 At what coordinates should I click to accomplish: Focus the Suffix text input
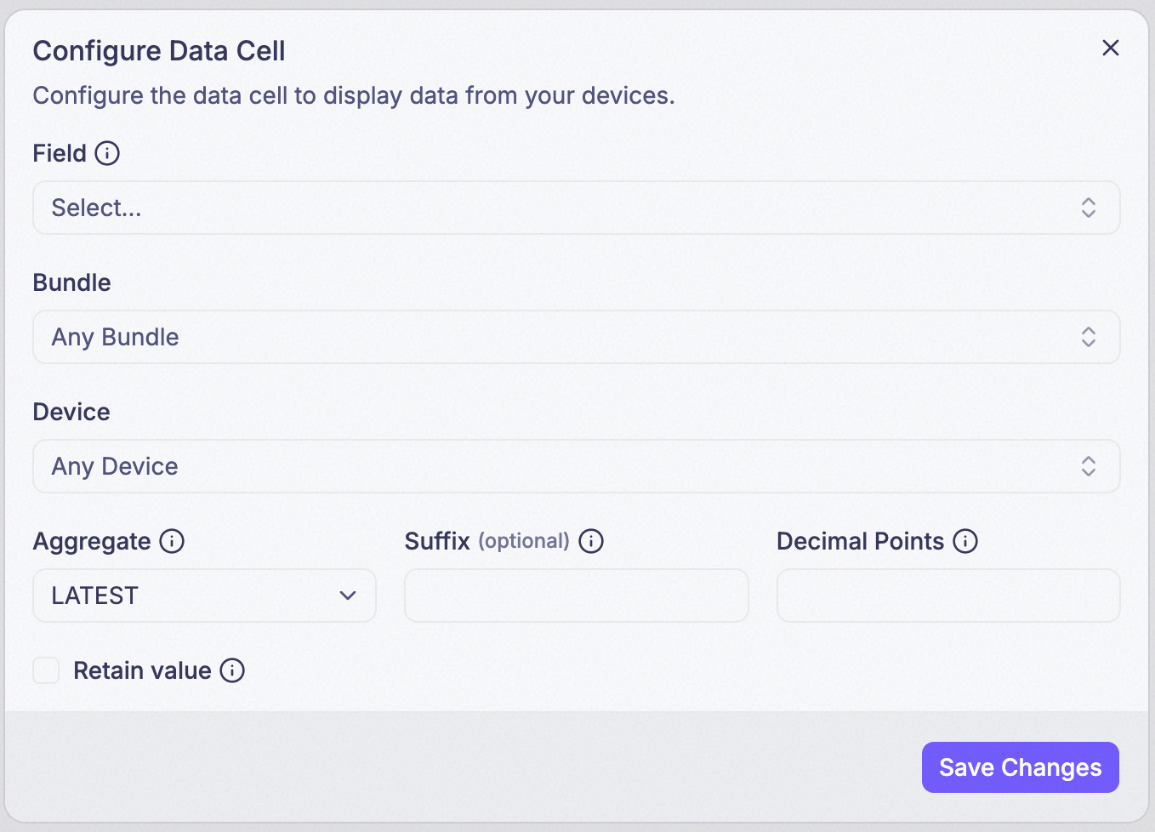(577, 596)
